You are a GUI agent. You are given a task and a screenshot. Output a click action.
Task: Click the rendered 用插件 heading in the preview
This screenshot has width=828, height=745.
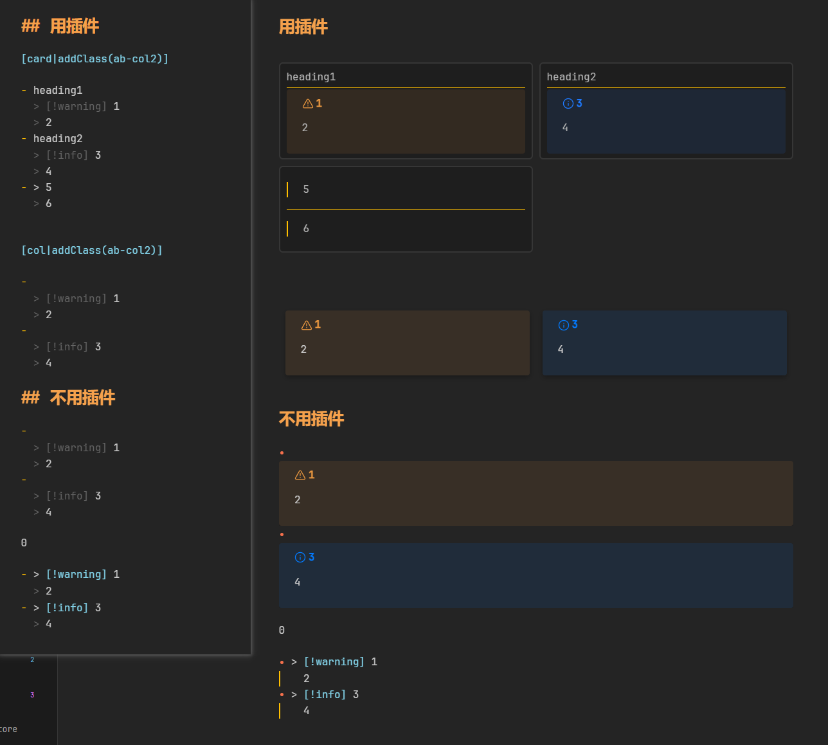[303, 27]
